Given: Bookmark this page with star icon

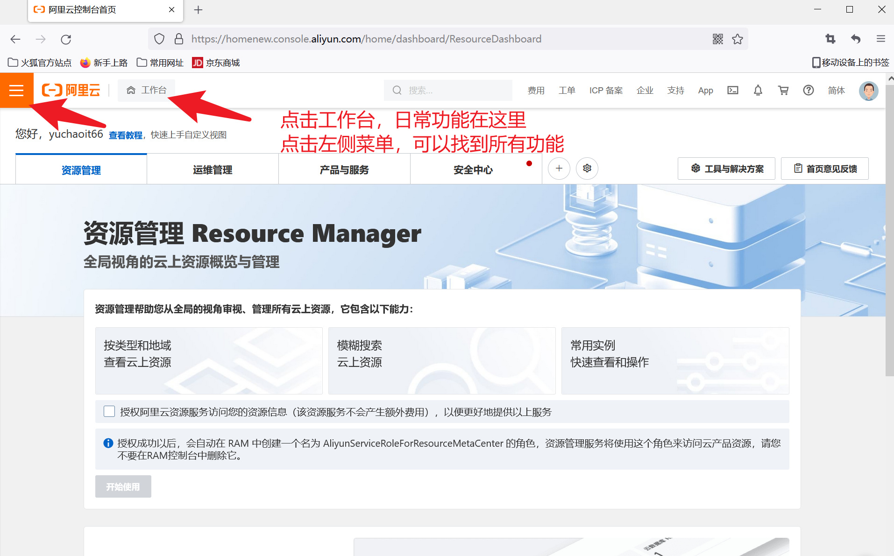Looking at the screenshot, I should pos(738,39).
